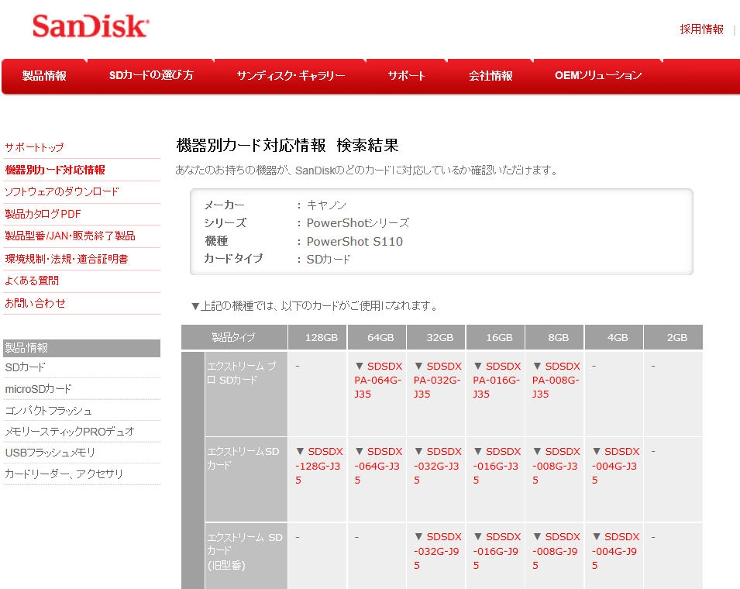Open SDSDX-032G-J95 product link
This screenshot has width=740, height=589.
click(x=438, y=551)
